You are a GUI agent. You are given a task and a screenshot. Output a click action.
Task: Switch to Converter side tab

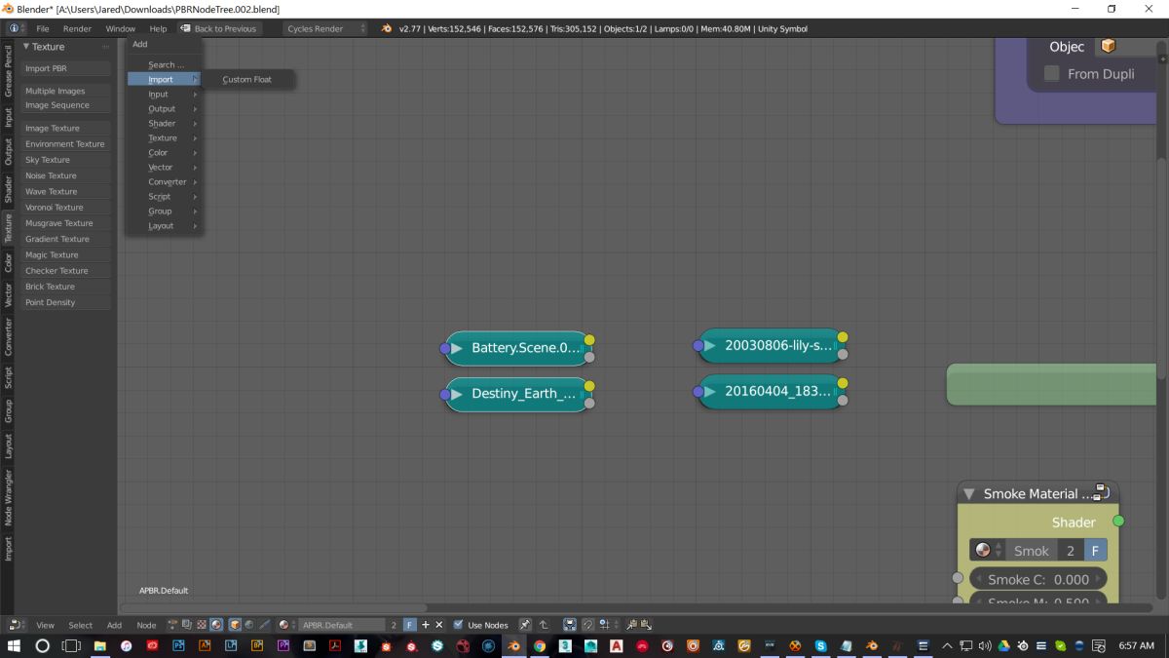pyautogui.click(x=9, y=336)
